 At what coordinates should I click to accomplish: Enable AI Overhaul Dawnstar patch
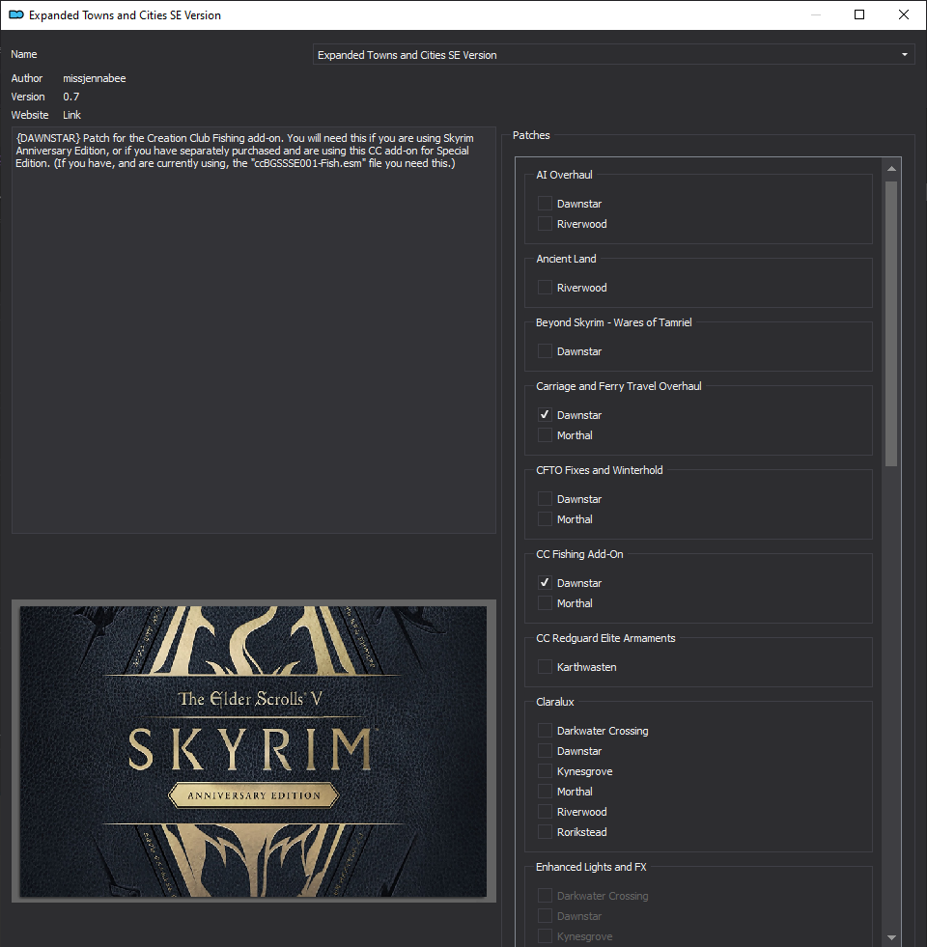(545, 204)
